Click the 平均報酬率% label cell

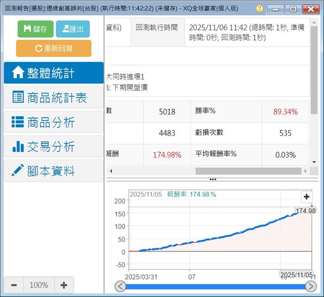(x=226, y=155)
